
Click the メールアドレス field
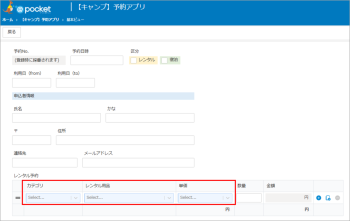click(138, 162)
